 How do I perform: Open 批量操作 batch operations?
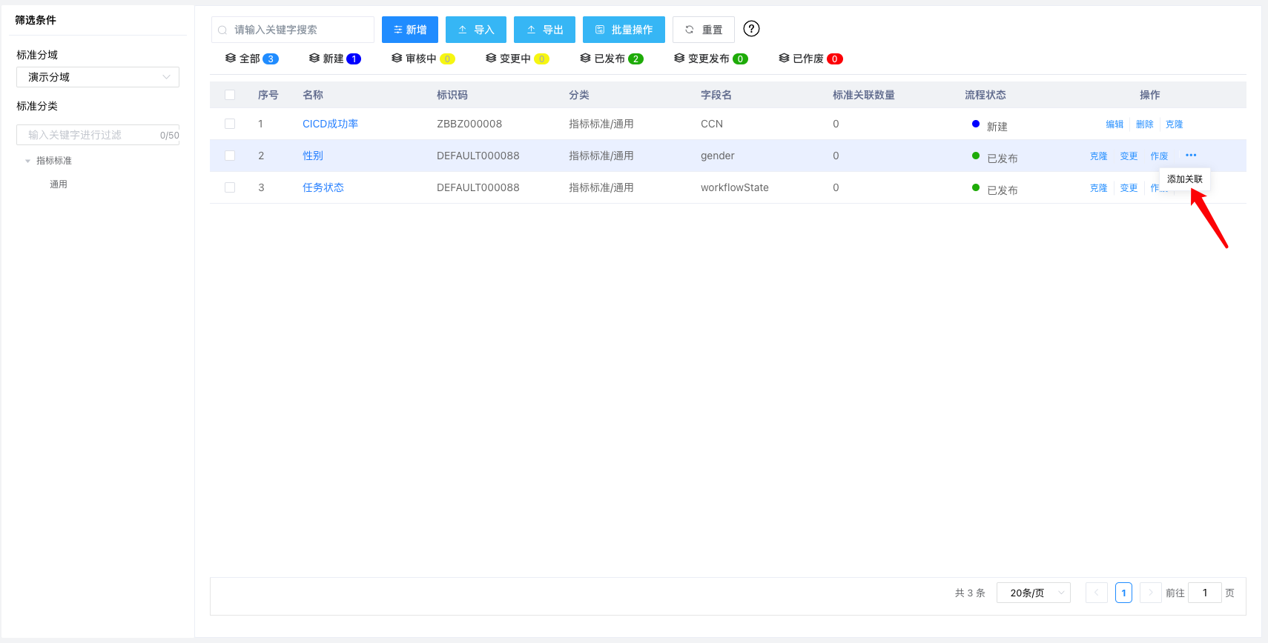[x=624, y=30]
